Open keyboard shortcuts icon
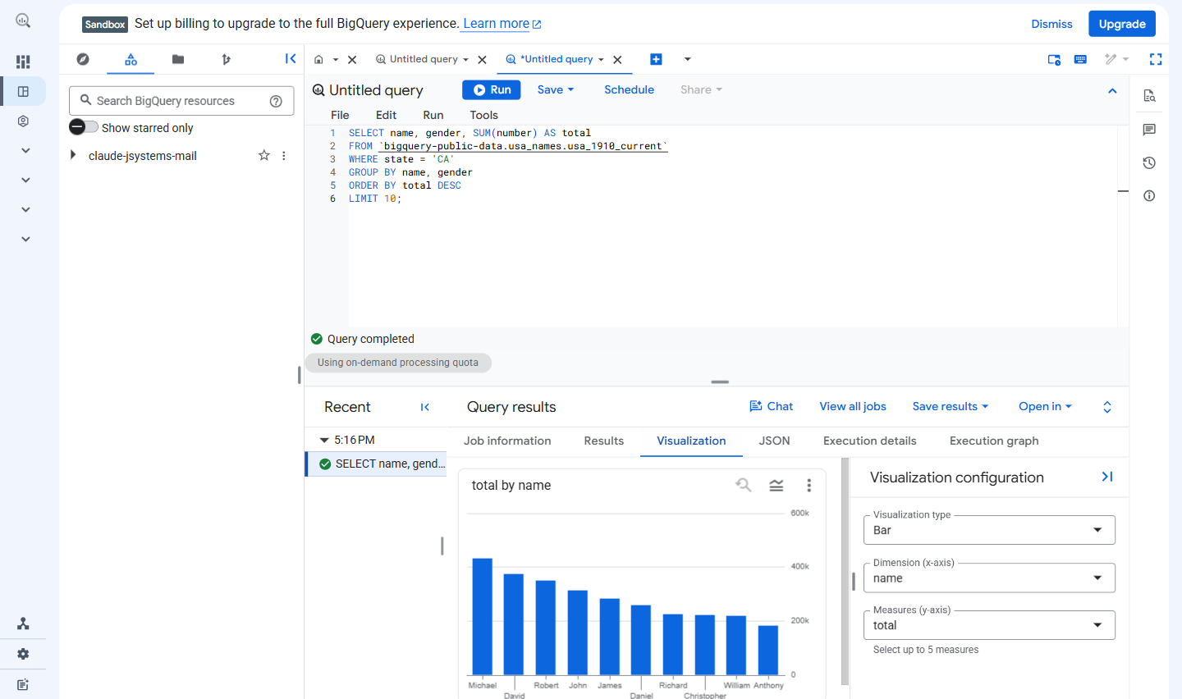Viewport: 1182px width, 699px height. (x=1080, y=59)
